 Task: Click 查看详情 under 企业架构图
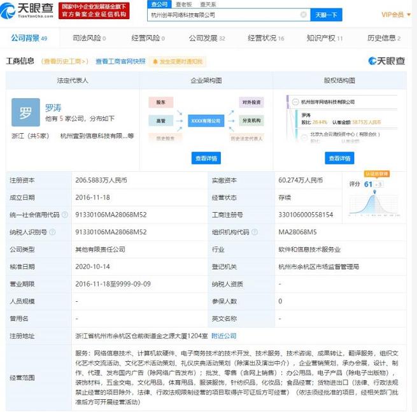pos(206,159)
